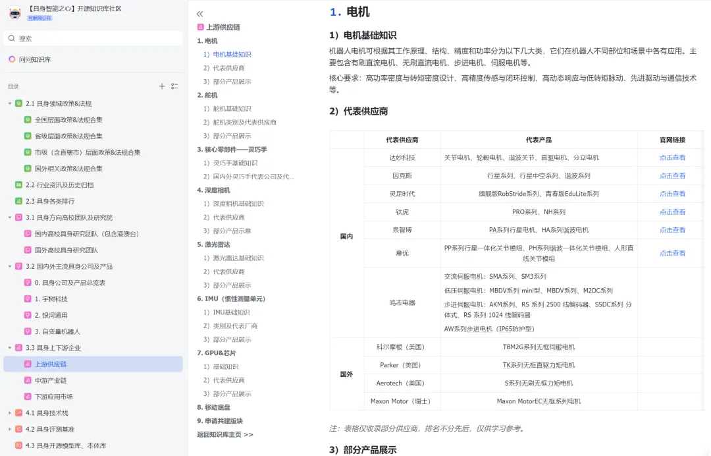The width and height of the screenshot is (711, 456).
Task: Click icon of 2.2 行业资讯及历史归档
Action: (18, 185)
